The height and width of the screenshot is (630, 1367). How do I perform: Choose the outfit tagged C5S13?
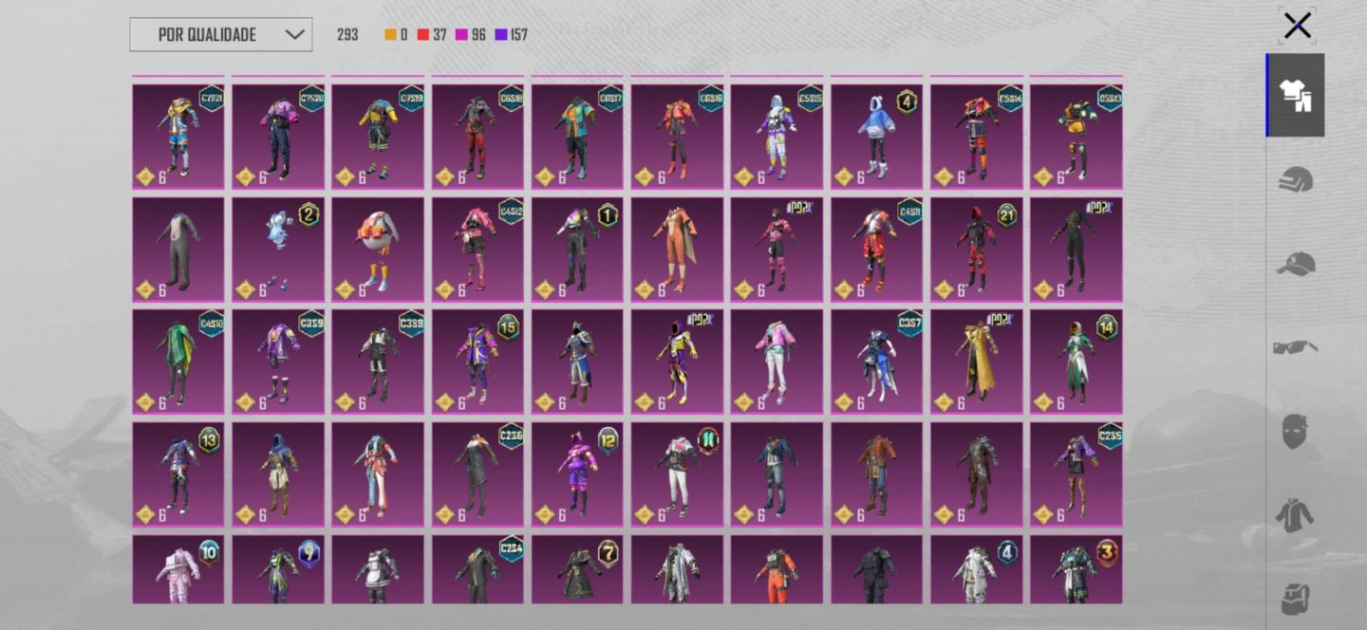(1077, 137)
